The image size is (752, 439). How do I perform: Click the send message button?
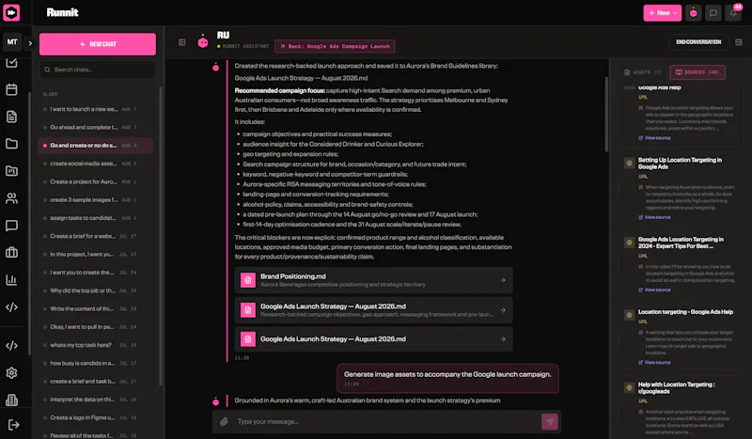(x=550, y=422)
